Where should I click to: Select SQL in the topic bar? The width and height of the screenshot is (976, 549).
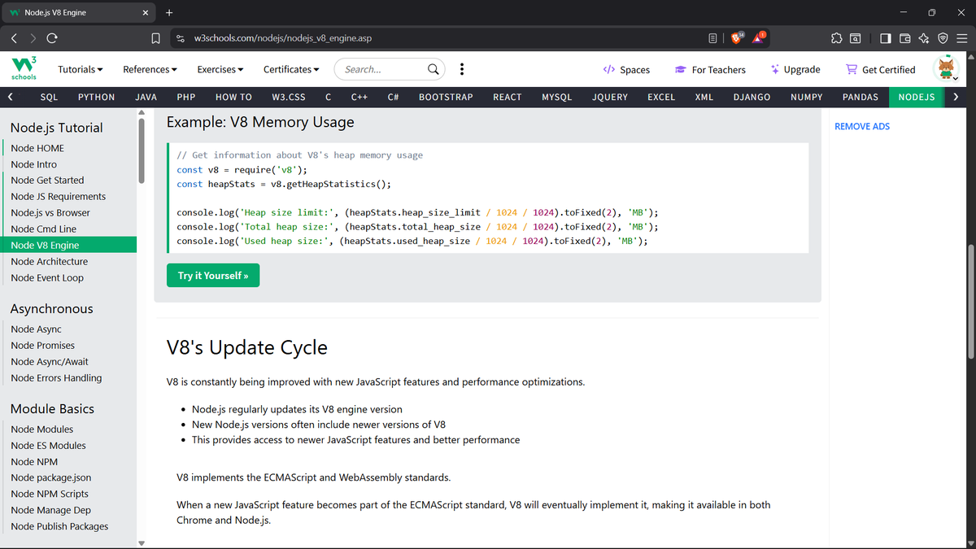click(49, 97)
